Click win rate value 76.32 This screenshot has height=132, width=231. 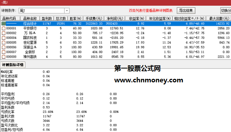(77, 24)
